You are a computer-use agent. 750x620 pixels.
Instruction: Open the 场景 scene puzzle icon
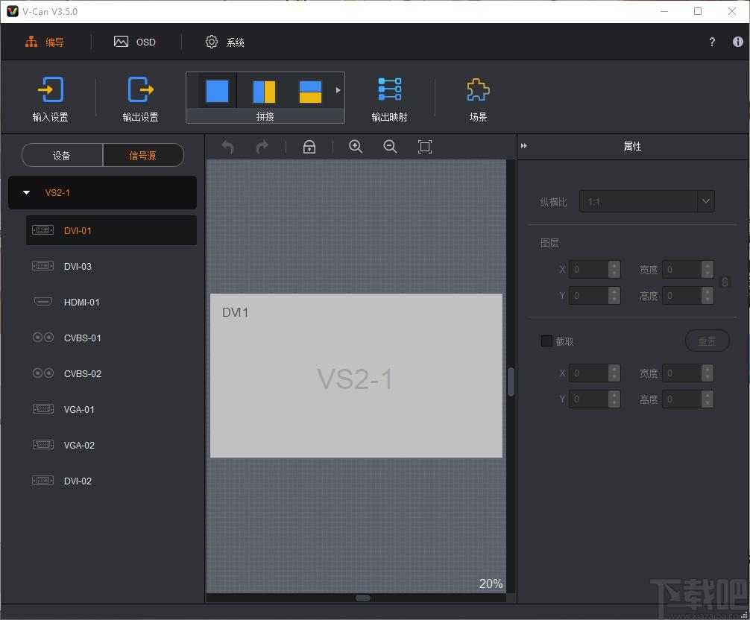478,90
